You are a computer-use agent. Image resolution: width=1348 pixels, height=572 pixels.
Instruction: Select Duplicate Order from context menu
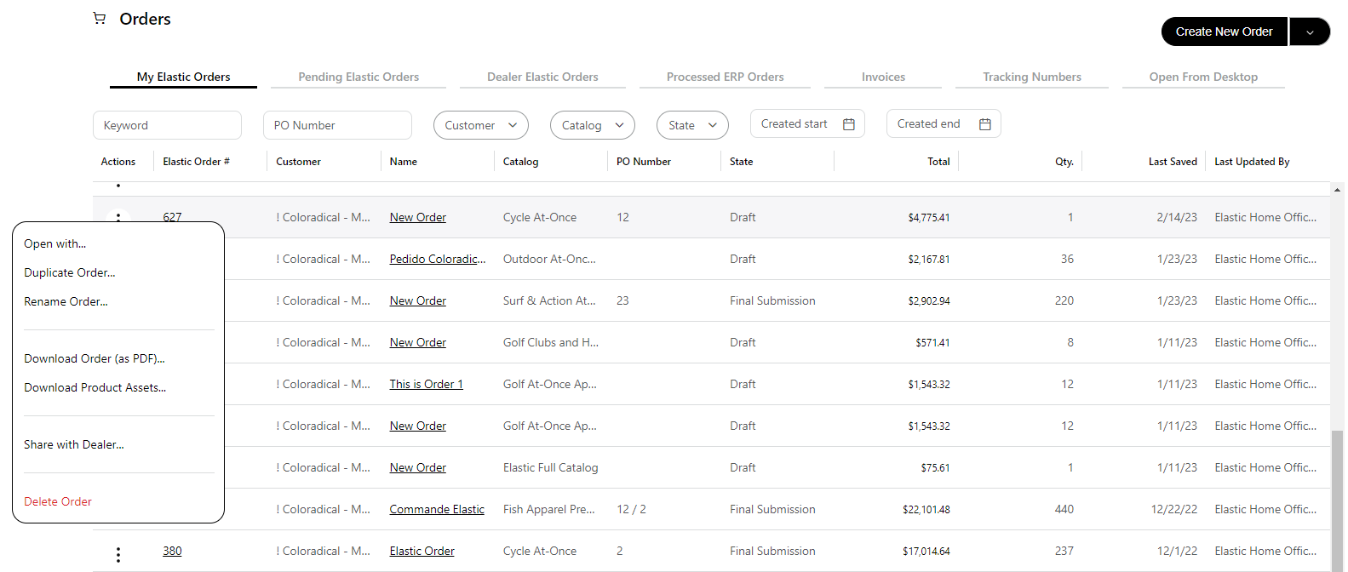70,272
